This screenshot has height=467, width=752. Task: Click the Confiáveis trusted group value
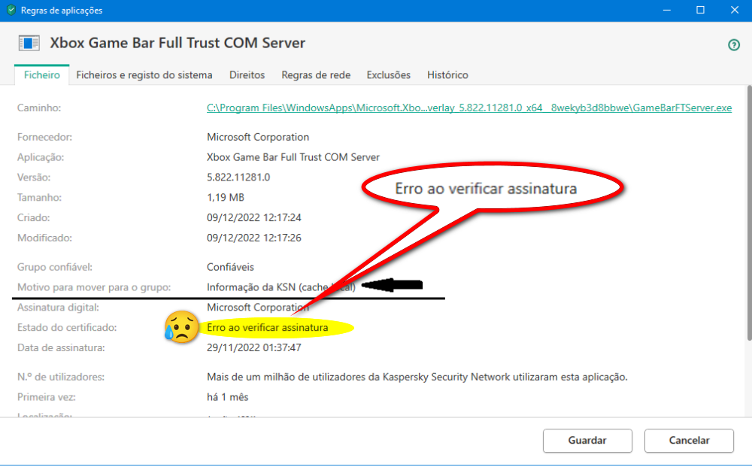coord(230,267)
